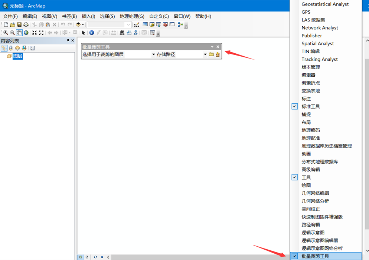Open the 帮助(H) menu
Image resolution: width=369 pixels, height=260 pixels.
click(x=203, y=16)
